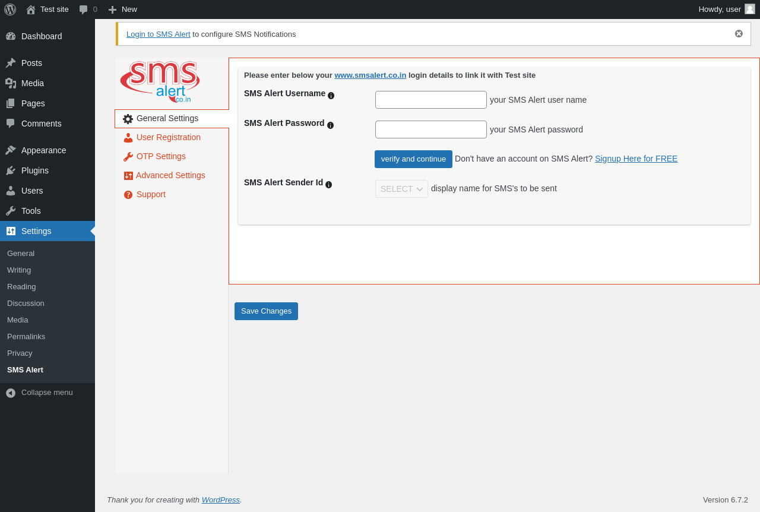Click the Plugins plug icon
Image resolution: width=760 pixels, height=512 pixels.
11,170
